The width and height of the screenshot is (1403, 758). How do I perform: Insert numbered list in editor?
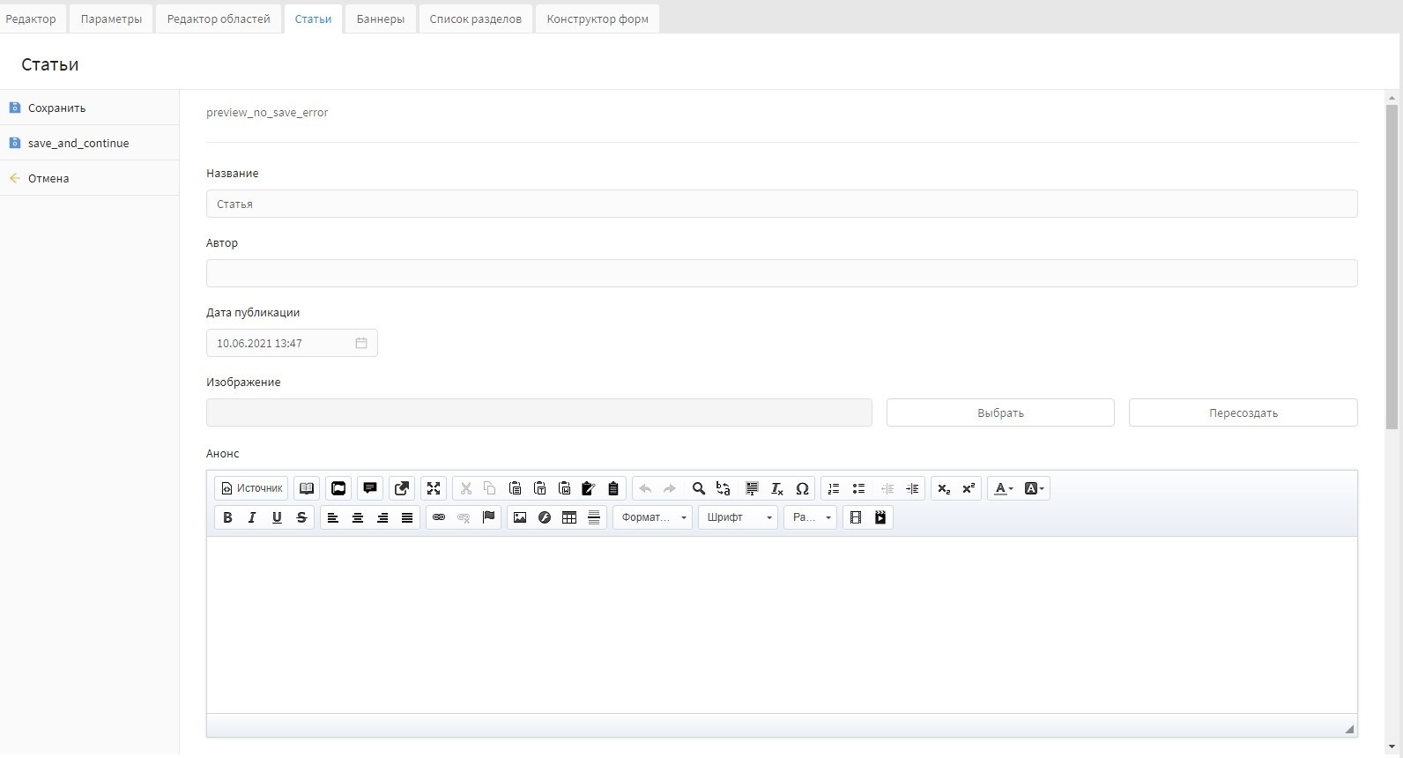[x=834, y=488]
